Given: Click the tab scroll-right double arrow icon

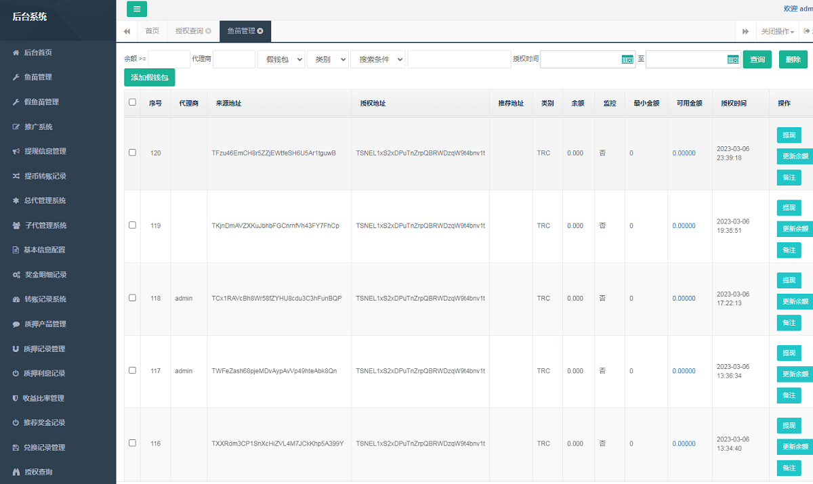Looking at the screenshot, I should [745, 31].
